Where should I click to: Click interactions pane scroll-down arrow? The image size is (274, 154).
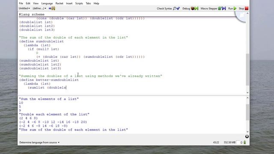[x=247, y=132]
